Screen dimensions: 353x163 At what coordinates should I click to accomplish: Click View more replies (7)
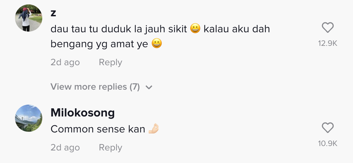coord(95,87)
